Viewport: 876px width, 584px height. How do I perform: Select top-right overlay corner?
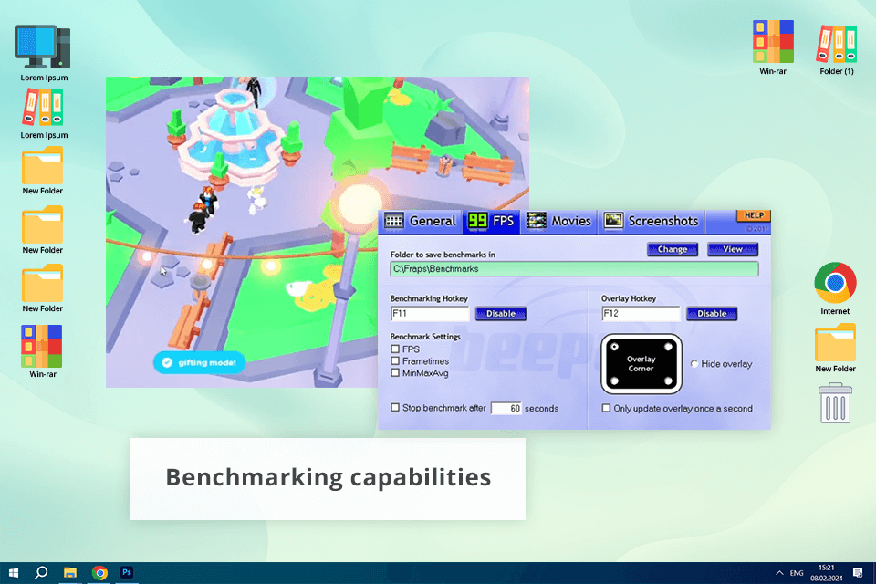668,347
